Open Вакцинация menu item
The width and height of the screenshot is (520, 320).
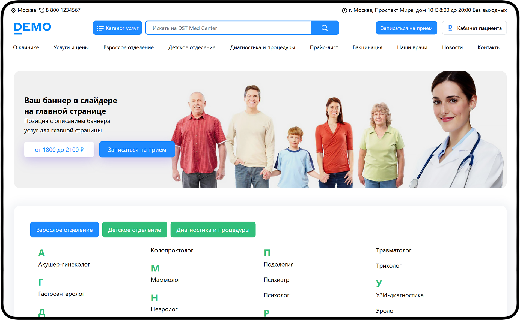coord(367,47)
